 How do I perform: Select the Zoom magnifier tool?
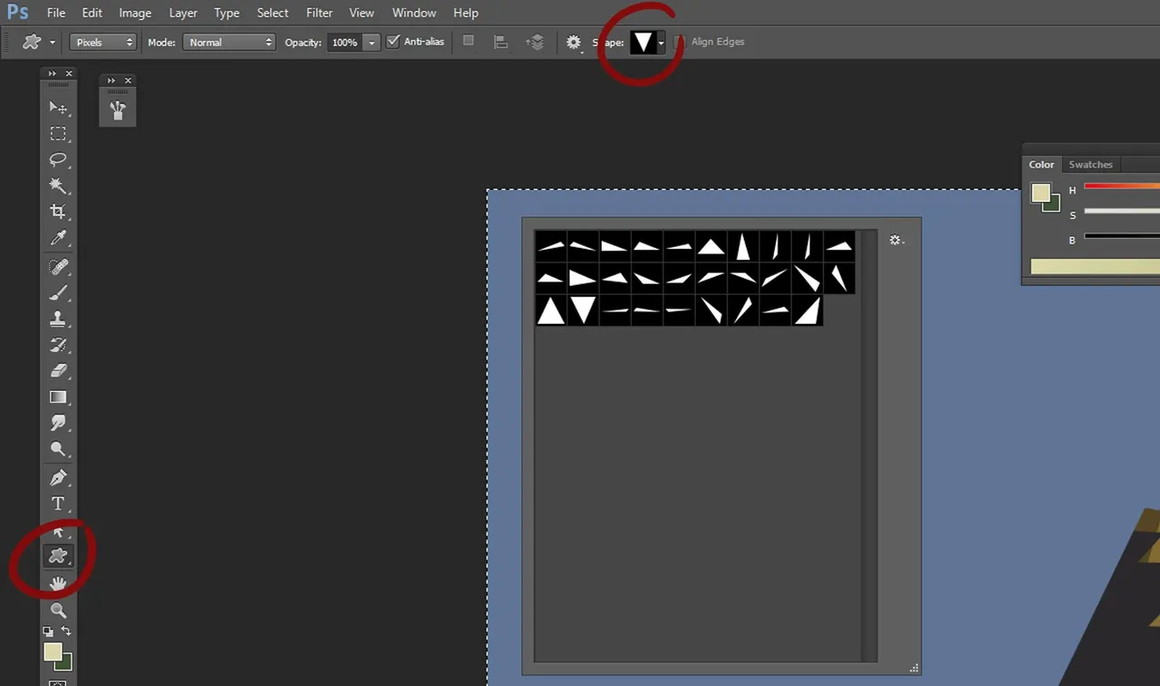pyautogui.click(x=58, y=611)
